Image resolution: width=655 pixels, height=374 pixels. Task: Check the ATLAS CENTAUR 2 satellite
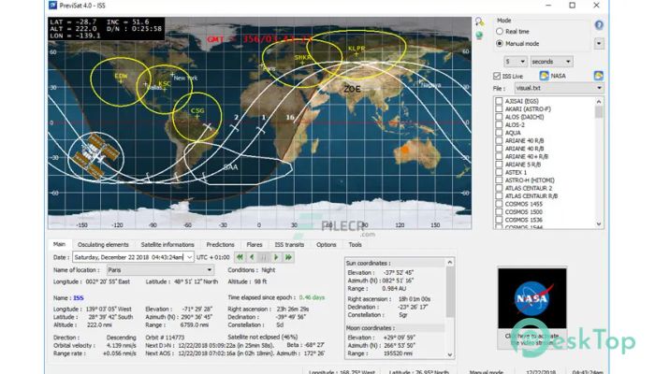499,188
